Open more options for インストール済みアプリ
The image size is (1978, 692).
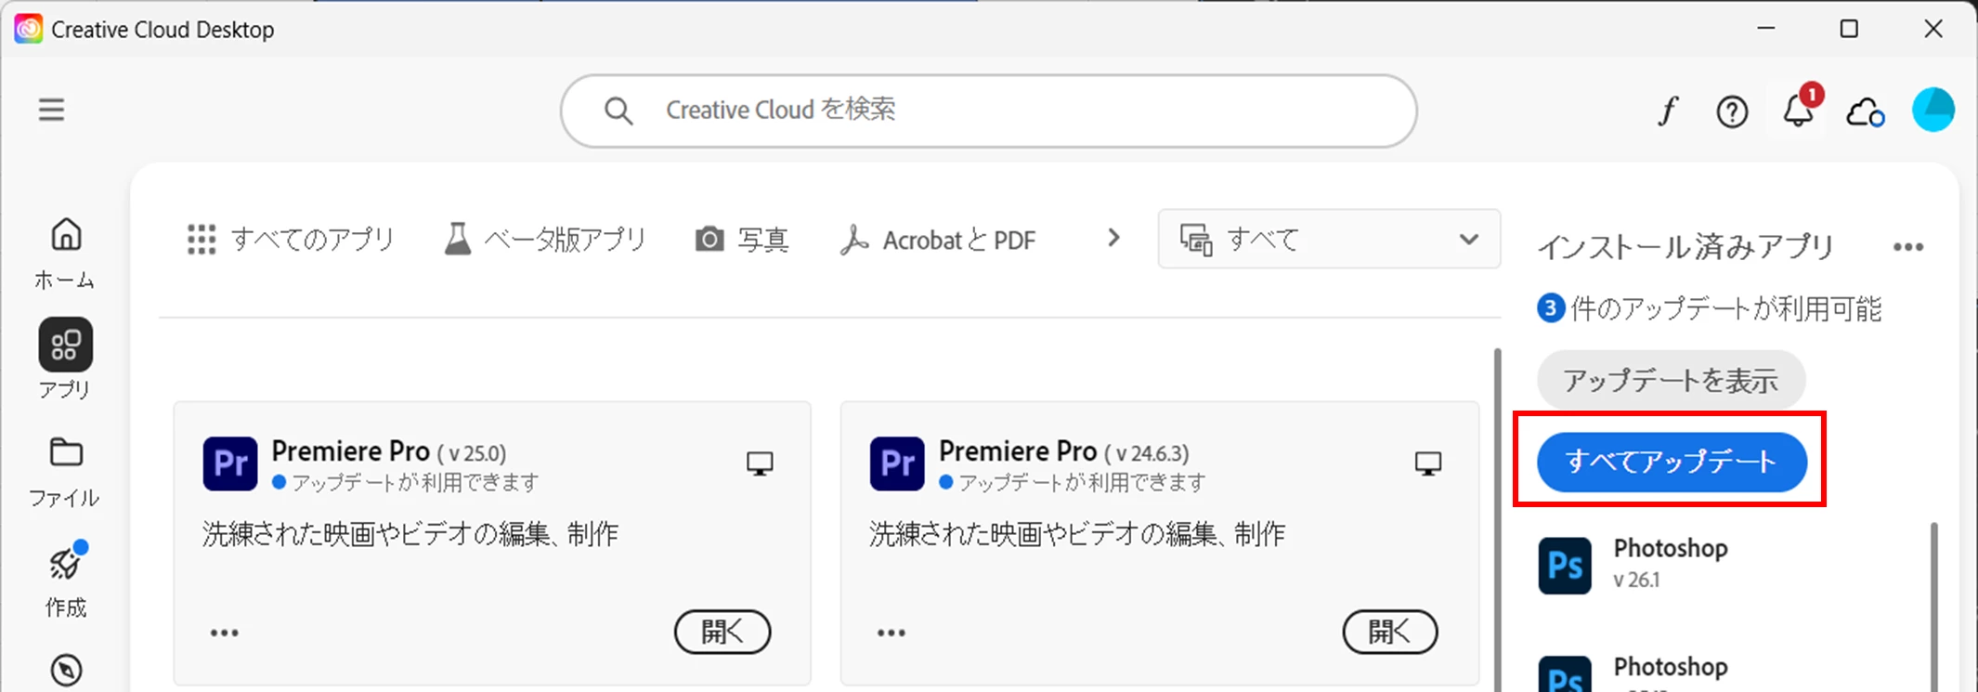click(x=1908, y=247)
